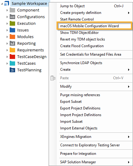133x166 pixels.
Task: Click the red TestCaseDesign folder icon
Action: tap(12, 57)
